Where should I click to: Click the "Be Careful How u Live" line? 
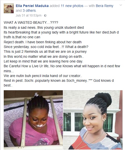pyautogui.click(x=62, y=66)
